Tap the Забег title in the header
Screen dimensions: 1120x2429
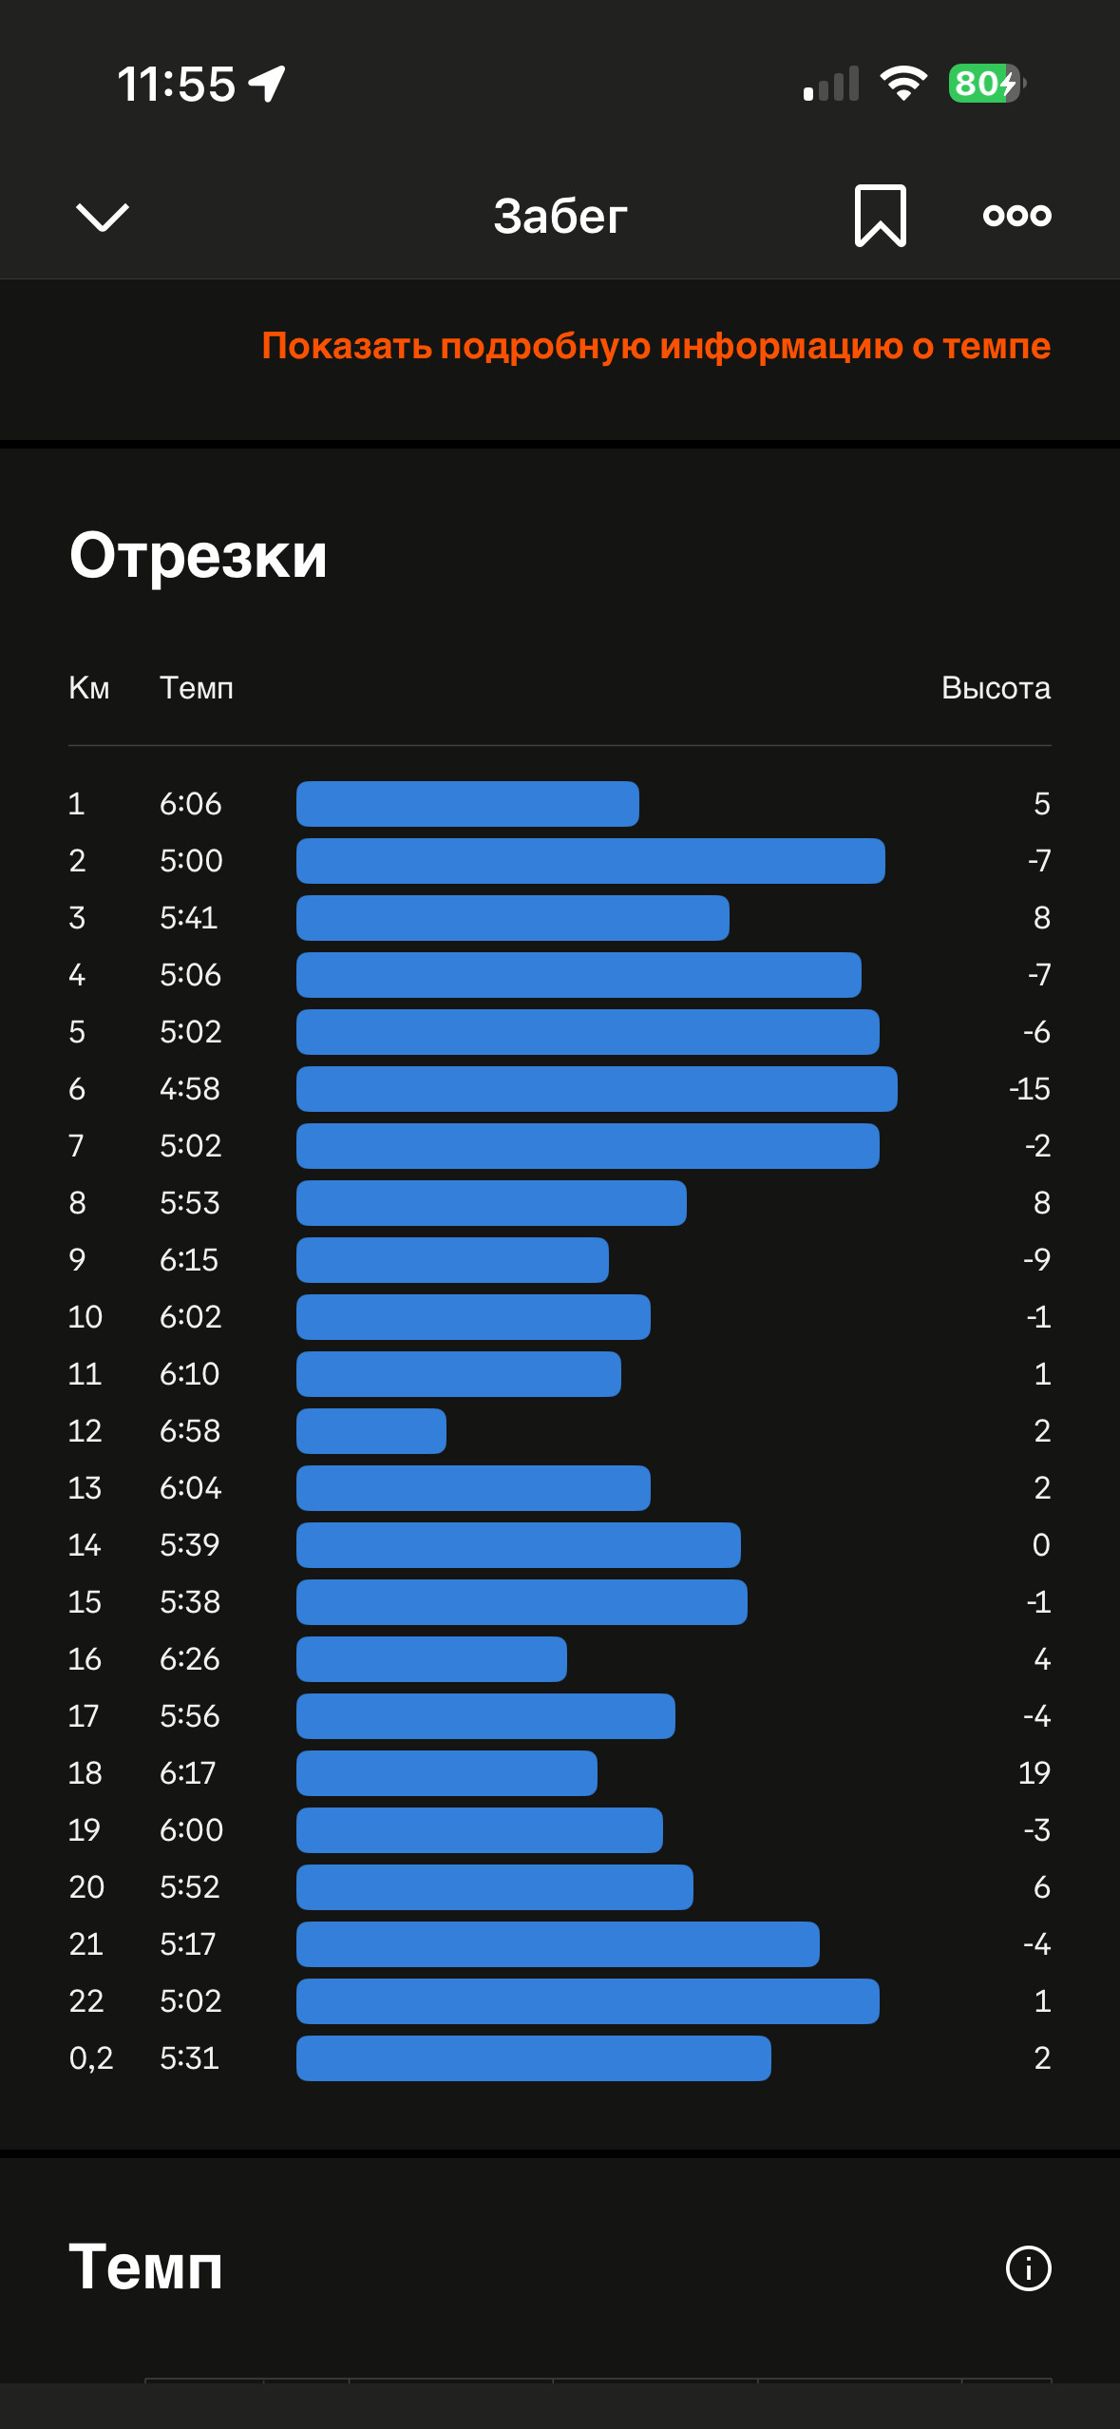pyautogui.click(x=560, y=216)
